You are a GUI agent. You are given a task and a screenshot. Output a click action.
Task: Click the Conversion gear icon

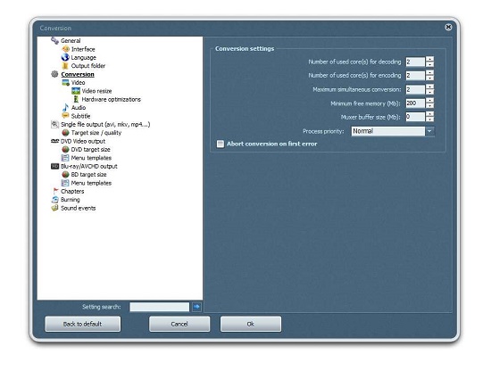point(54,74)
